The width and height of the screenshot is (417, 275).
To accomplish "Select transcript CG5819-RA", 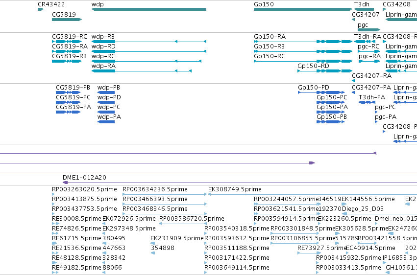I will [67, 51].
